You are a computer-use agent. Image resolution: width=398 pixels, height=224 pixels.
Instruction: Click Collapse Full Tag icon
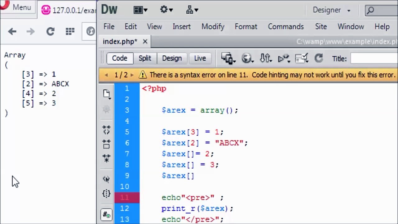(106, 130)
